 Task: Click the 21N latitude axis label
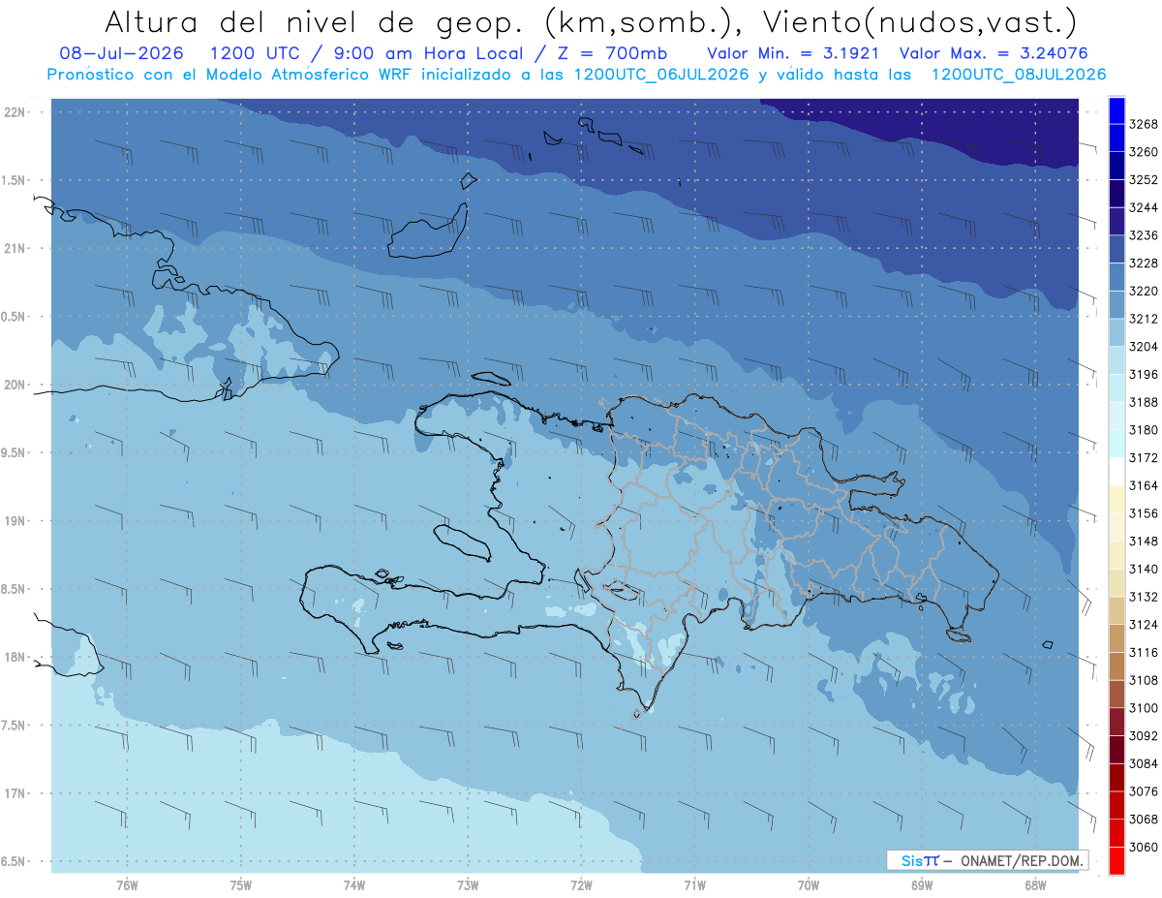click(x=14, y=248)
